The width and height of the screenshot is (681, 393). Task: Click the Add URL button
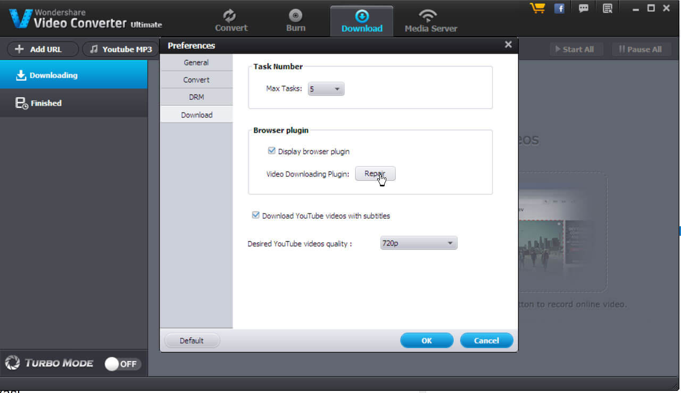click(x=43, y=49)
